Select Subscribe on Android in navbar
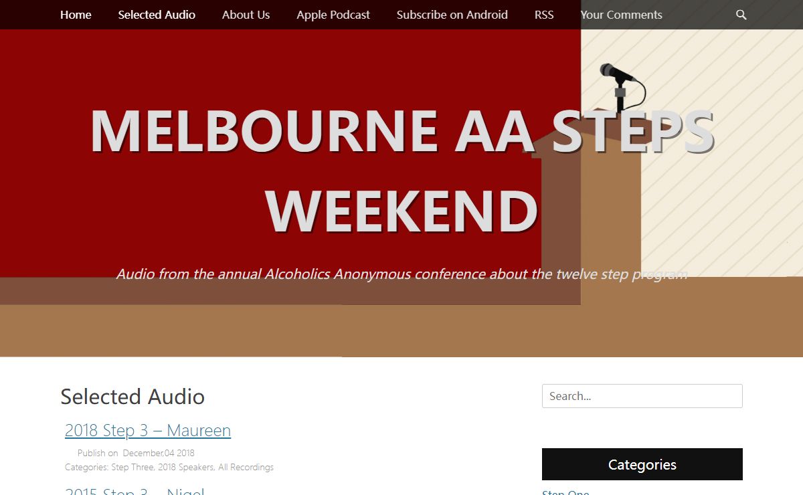 pyautogui.click(x=452, y=15)
